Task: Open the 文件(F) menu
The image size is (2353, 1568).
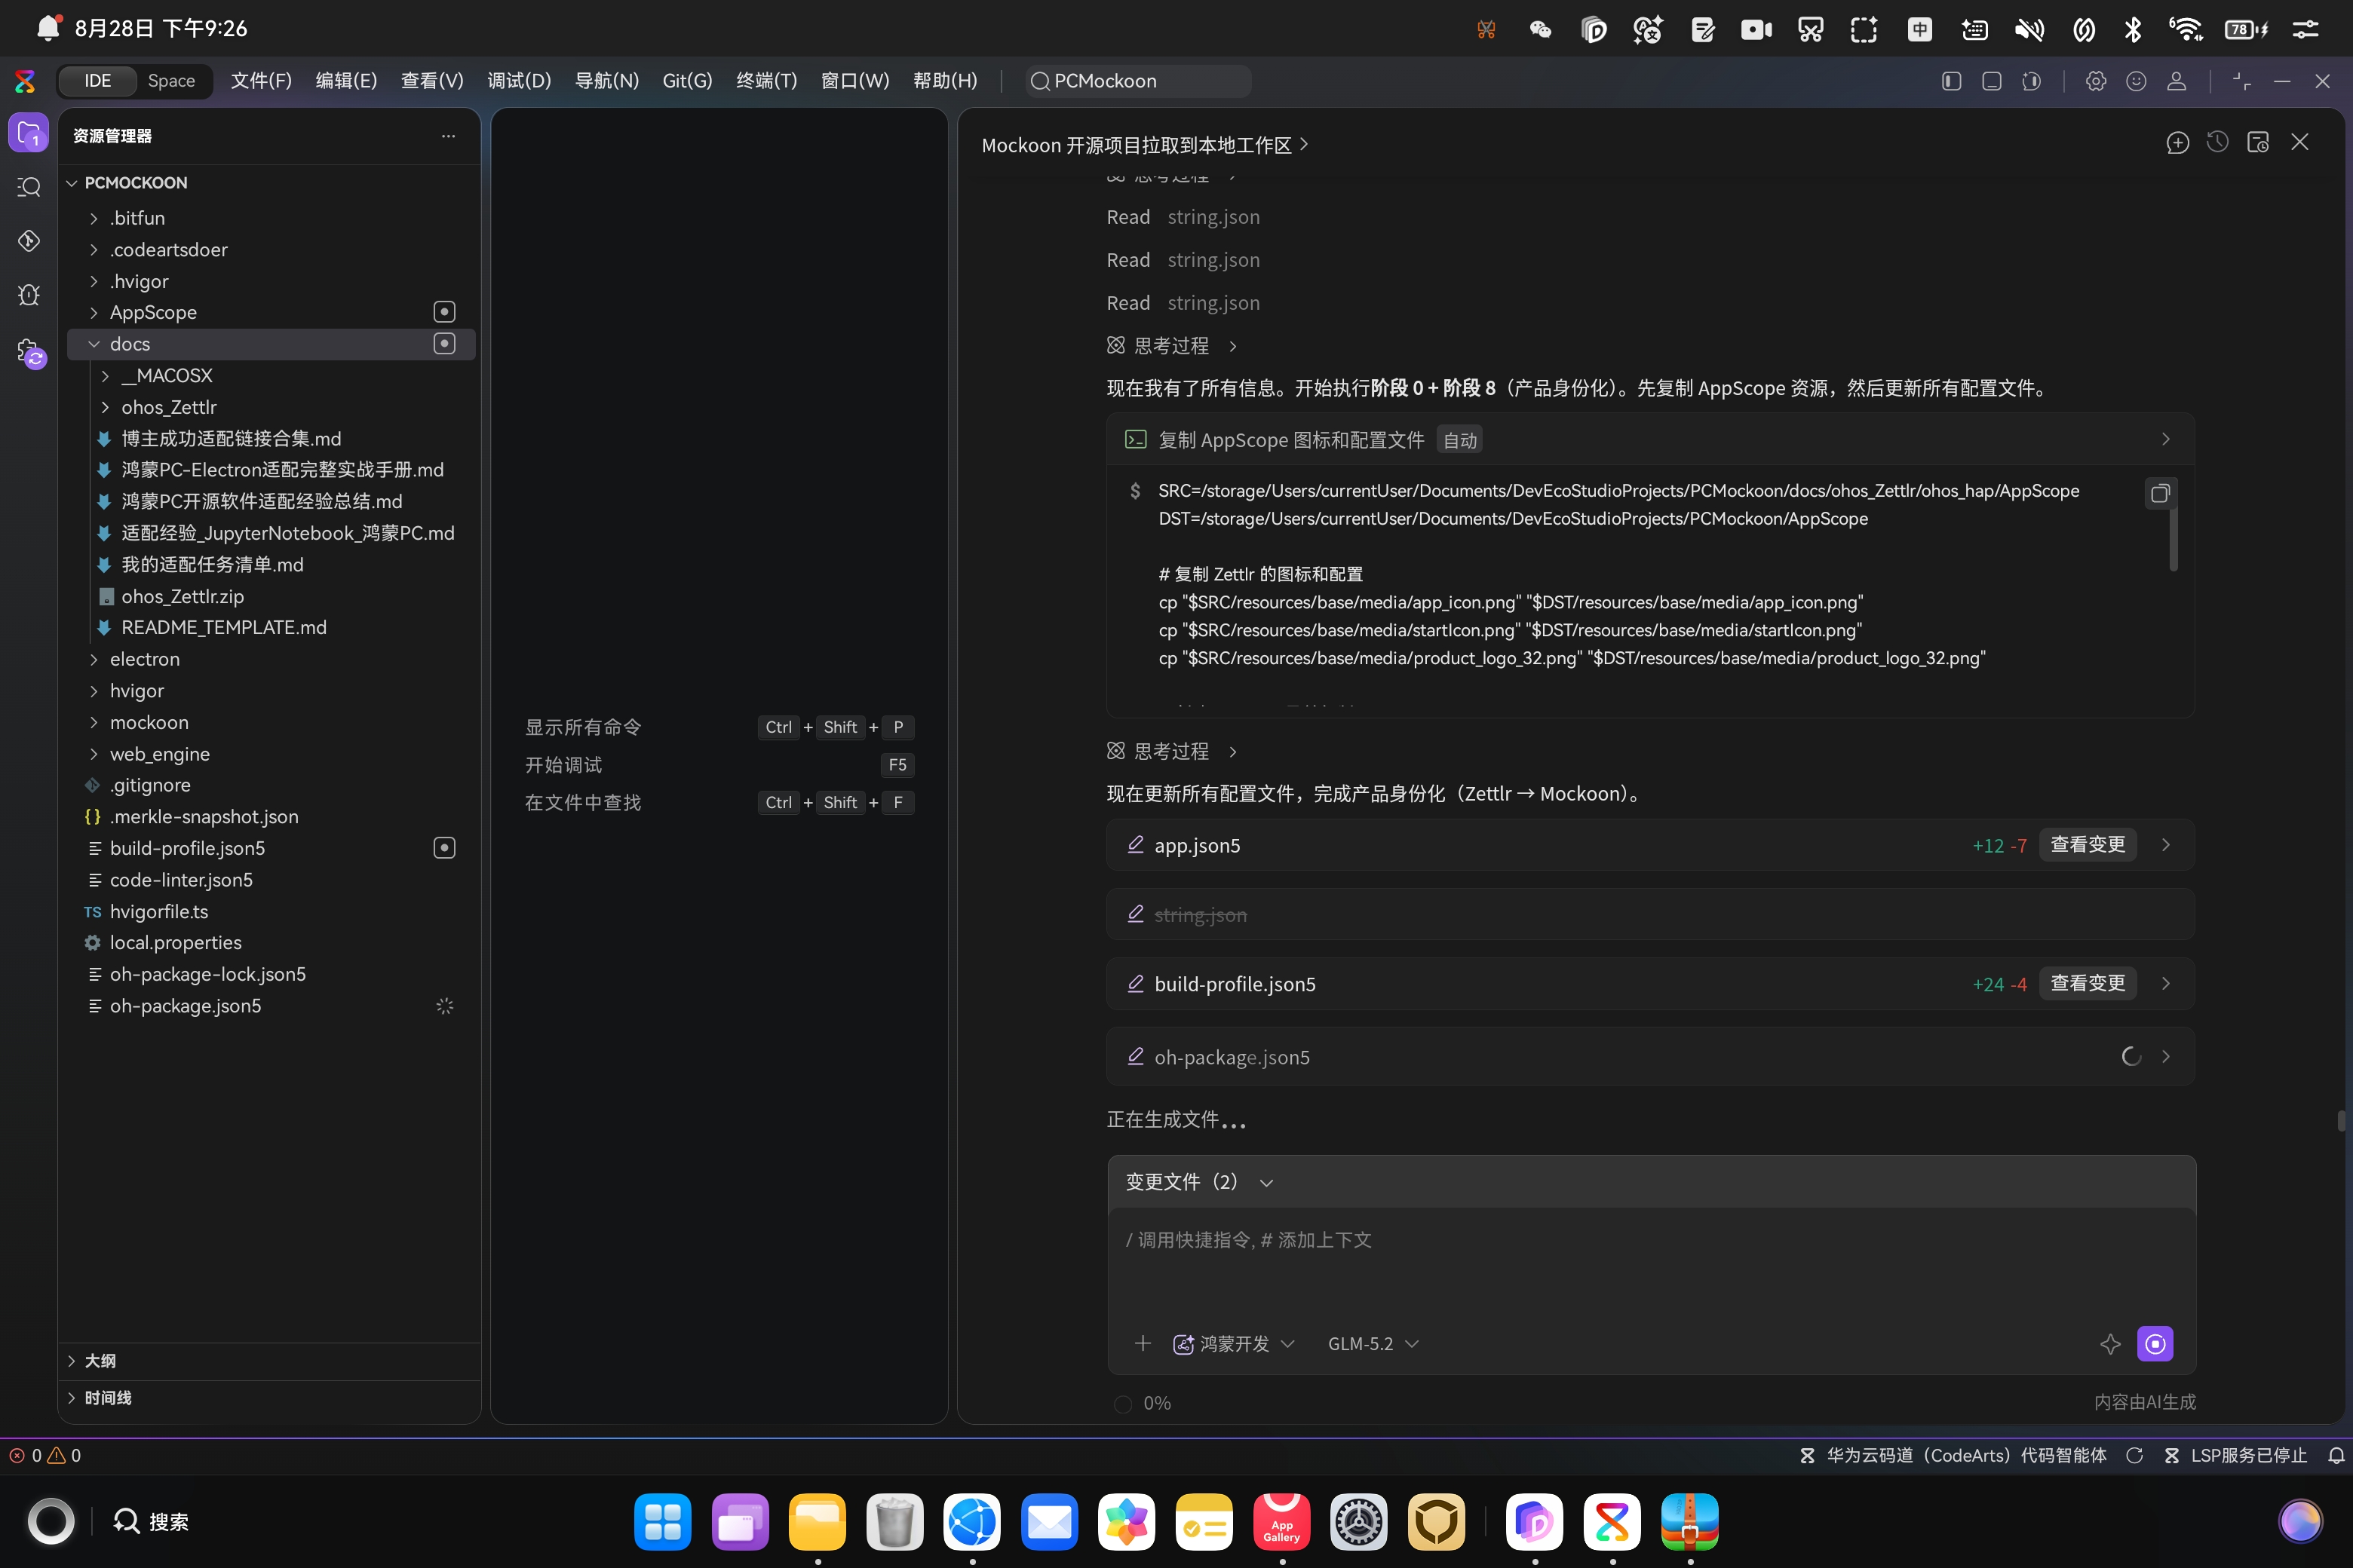Action: click(261, 81)
